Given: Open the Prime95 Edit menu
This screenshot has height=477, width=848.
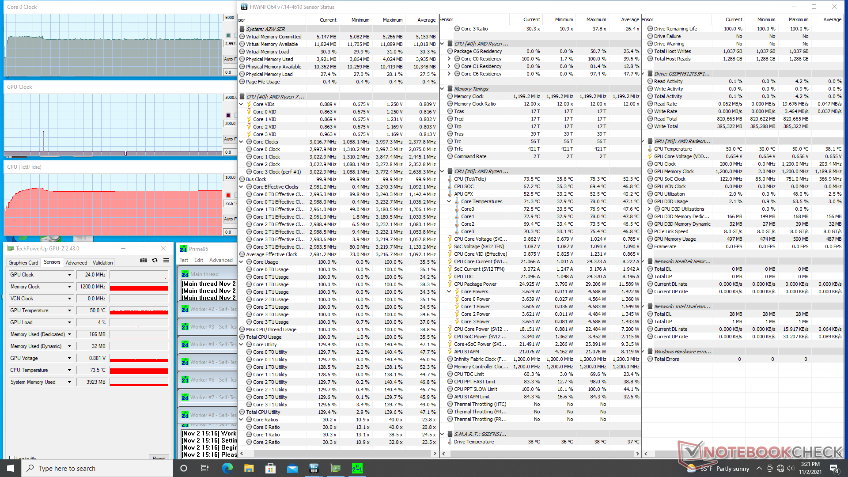Looking at the screenshot, I should pyautogui.click(x=199, y=260).
